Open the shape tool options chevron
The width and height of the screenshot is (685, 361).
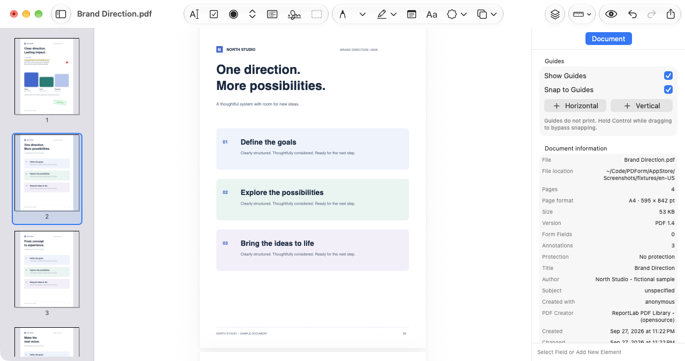pyautogui.click(x=464, y=14)
